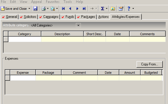
Task: Expand the Print options arrow
Action: 48,9
